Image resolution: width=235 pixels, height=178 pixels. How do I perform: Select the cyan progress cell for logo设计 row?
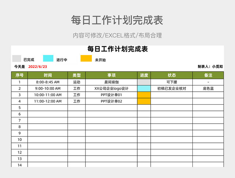coord(144,88)
